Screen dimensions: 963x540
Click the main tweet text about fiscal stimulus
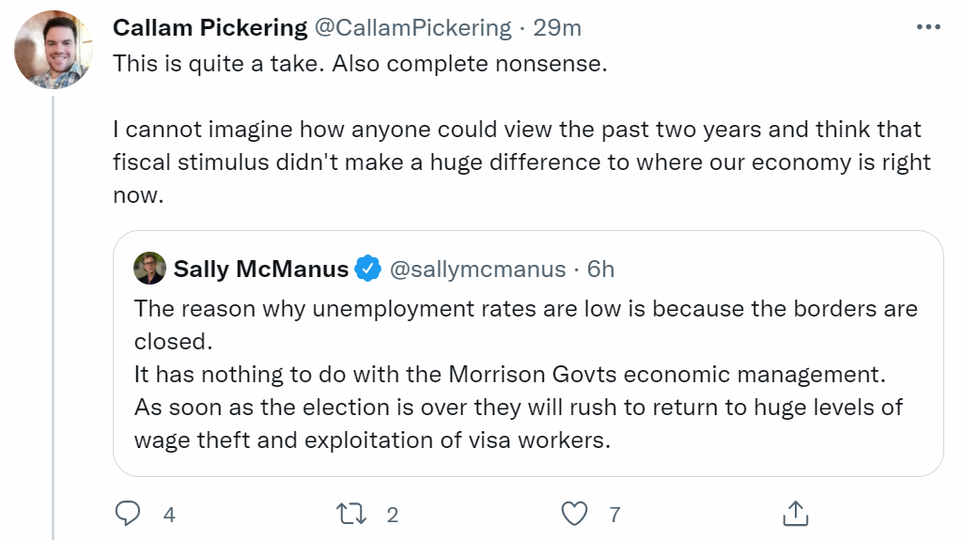(521, 162)
